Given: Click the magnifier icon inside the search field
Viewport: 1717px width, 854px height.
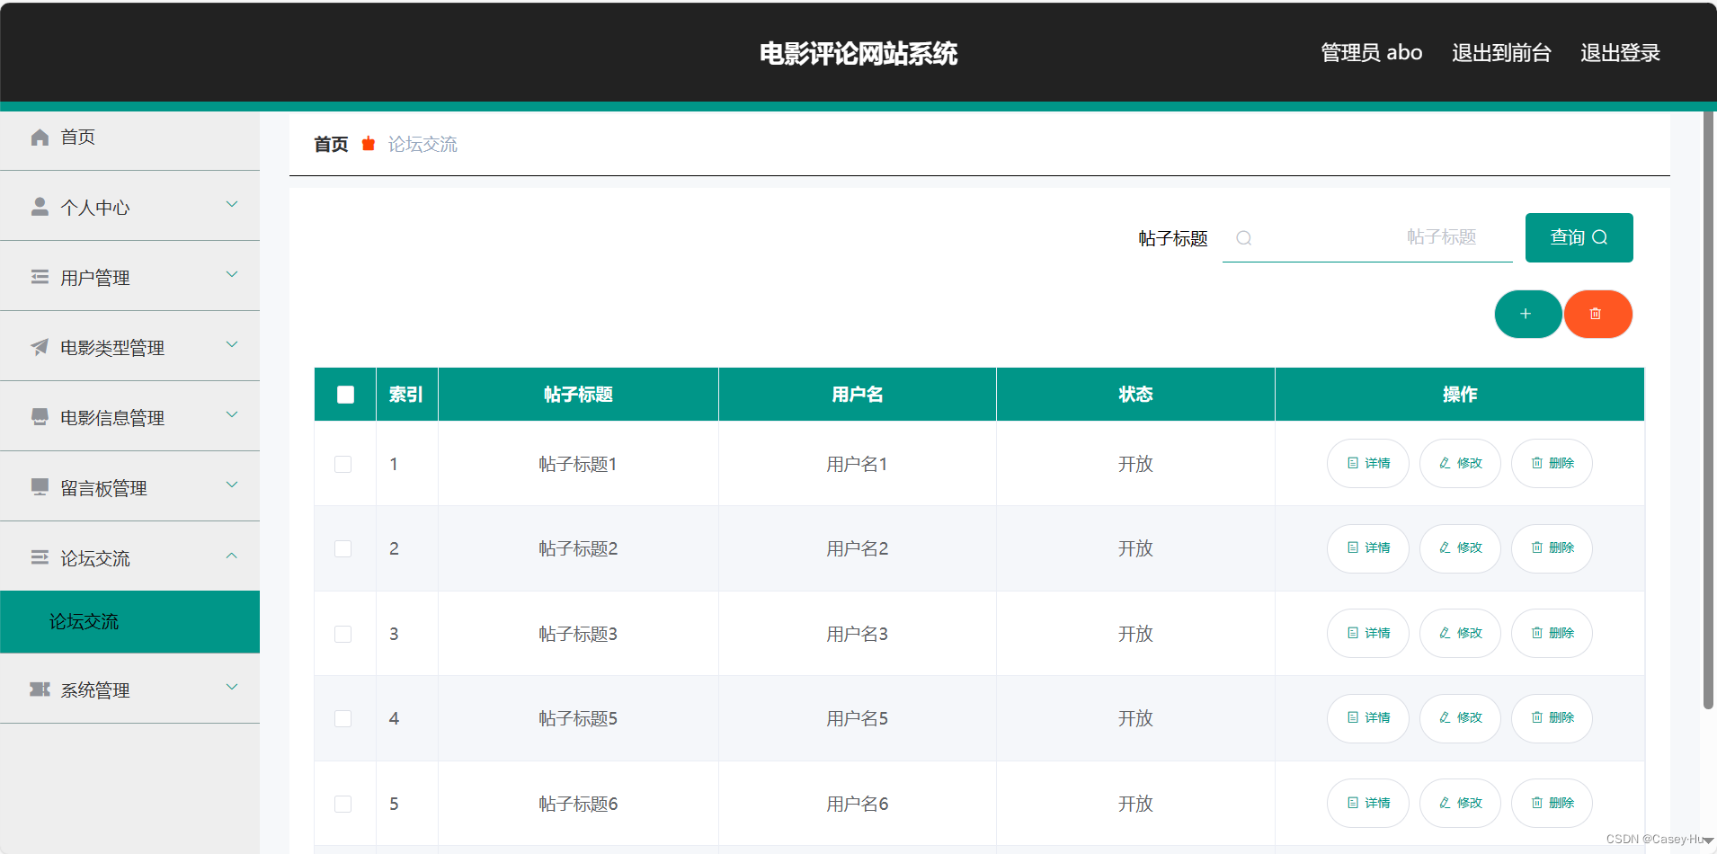Looking at the screenshot, I should point(1244,238).
